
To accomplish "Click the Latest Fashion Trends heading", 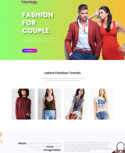I will (62, 73).
